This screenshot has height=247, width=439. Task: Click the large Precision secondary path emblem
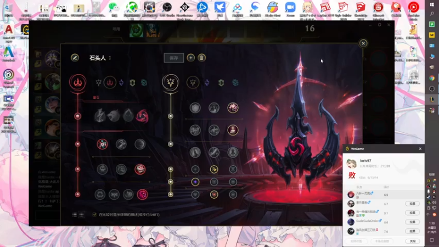[170, 83]
